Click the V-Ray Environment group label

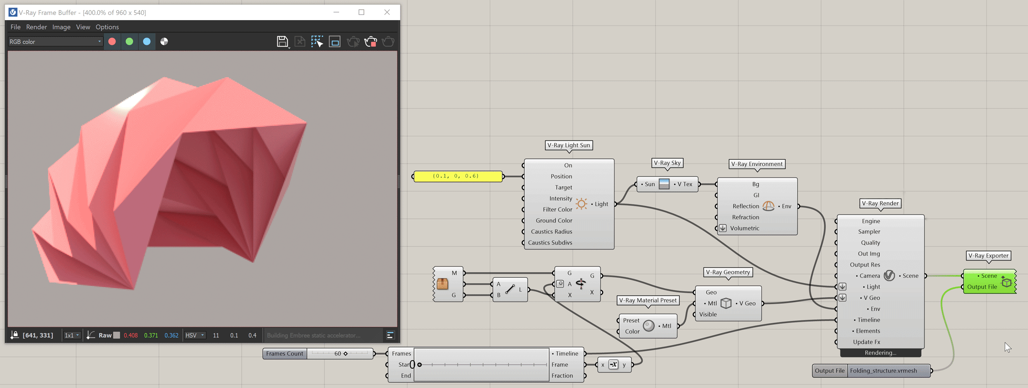[x=757, y=164]
